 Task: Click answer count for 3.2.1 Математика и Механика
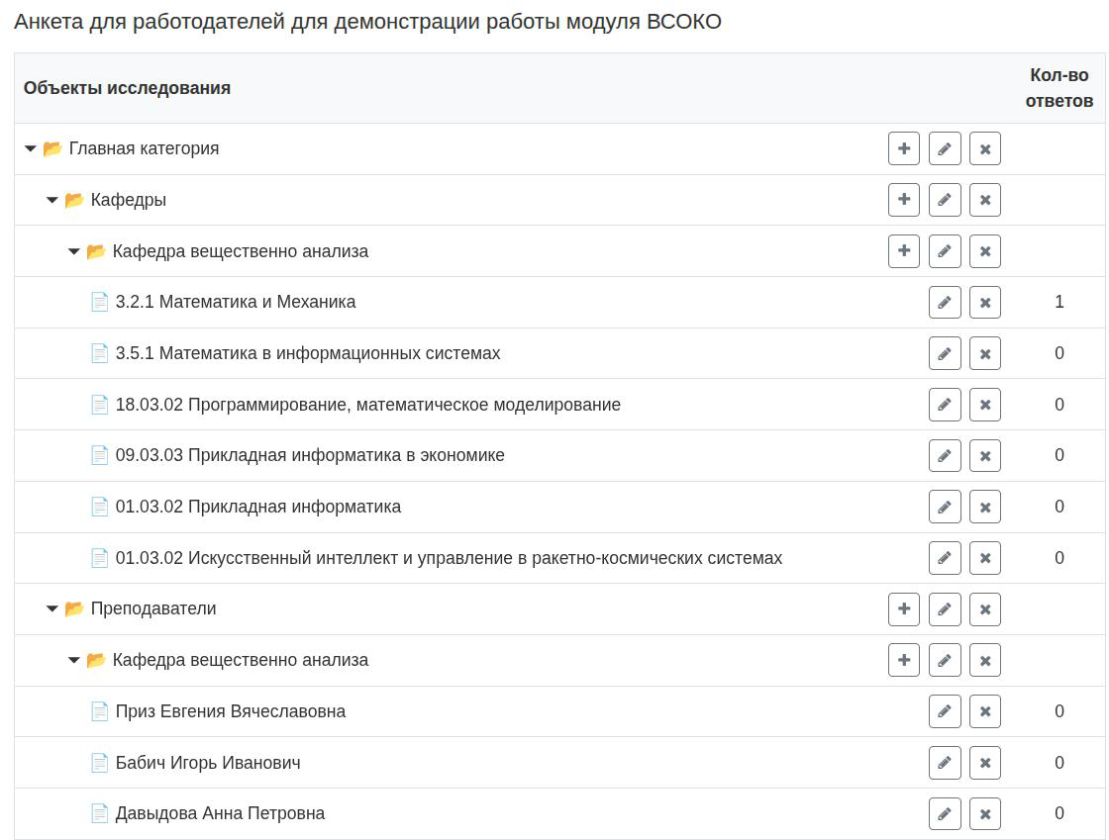tap(1059, 302)
